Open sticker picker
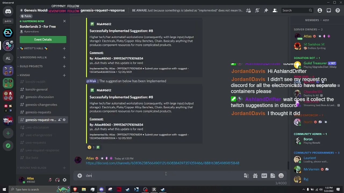This screenshot has height=193, width=344. pyautogui.click(x=273, y=176)
